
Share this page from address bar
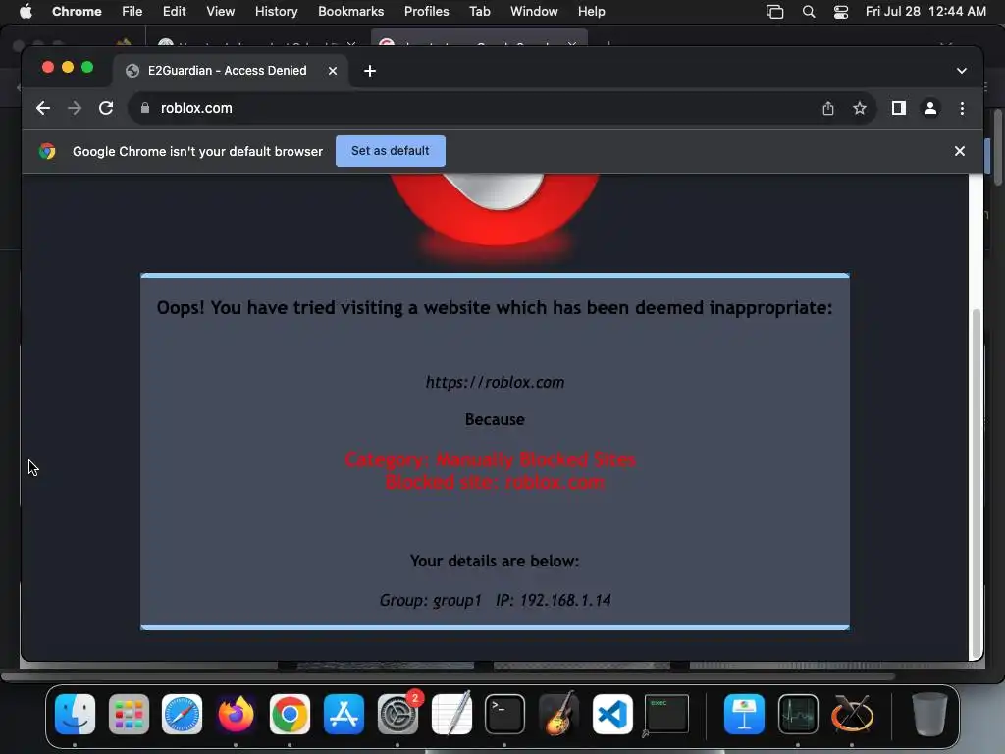coord(828,108)
